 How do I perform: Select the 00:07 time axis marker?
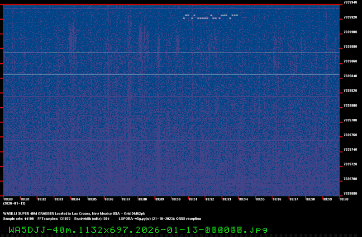126,199
